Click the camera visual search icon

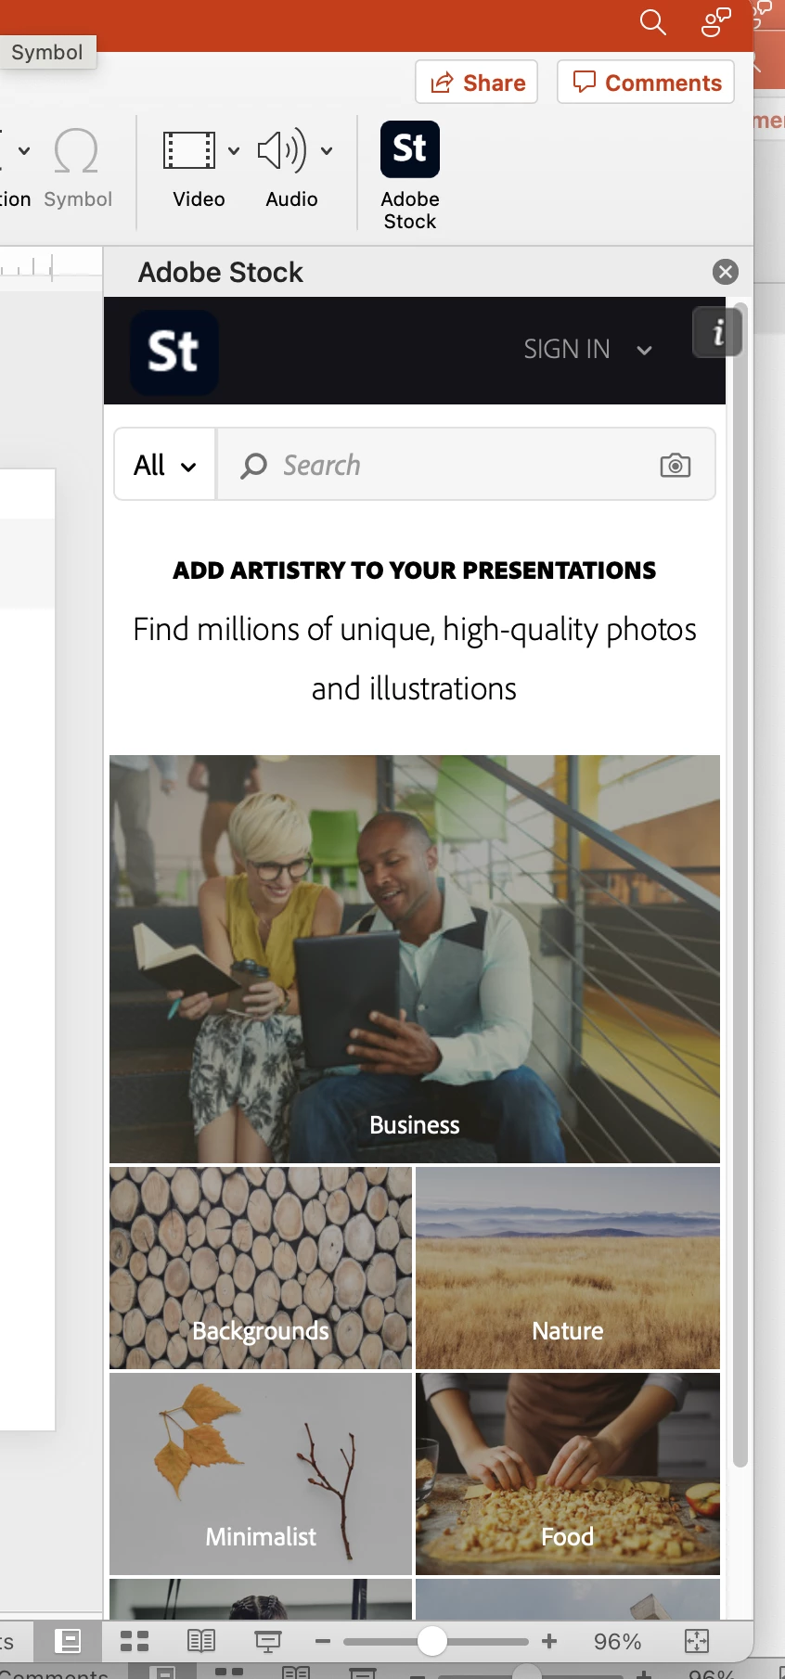[x=676, y=465]
